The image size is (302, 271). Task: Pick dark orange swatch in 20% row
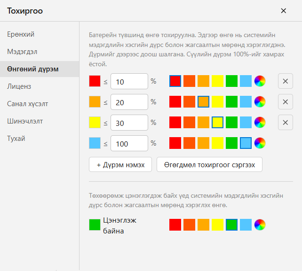click(x=189, y=102)
